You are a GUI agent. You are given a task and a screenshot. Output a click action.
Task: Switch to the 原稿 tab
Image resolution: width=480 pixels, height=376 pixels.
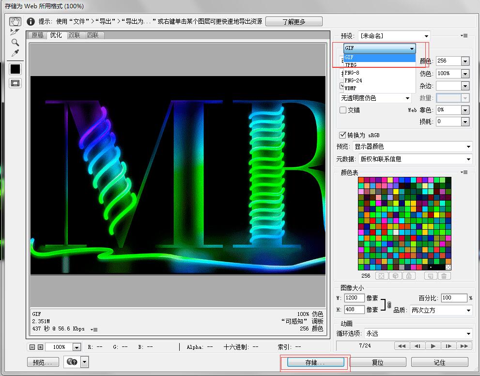(38, 35)
